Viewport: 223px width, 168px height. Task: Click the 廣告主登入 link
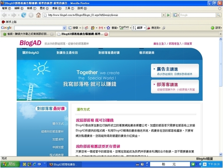pos(160,44)
